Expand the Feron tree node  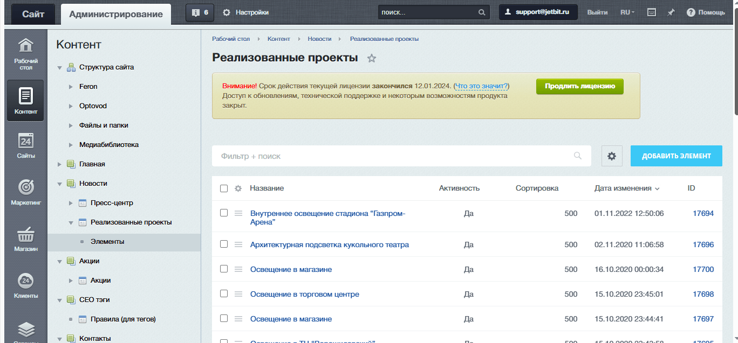pyautogui.click(x=71, y=87)
